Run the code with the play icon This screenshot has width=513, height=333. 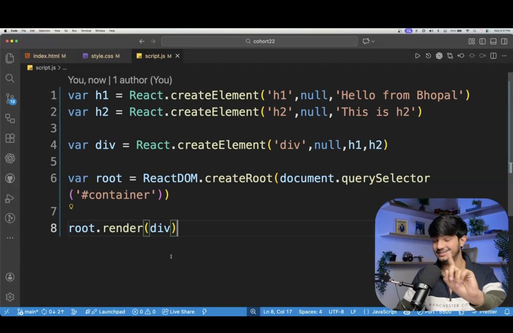click(418, 56)
